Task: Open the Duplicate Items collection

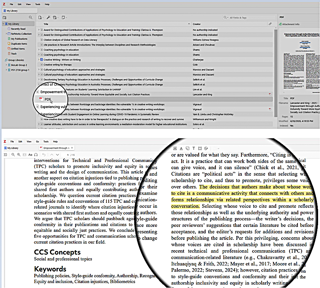Action: [x=19, y=44]
